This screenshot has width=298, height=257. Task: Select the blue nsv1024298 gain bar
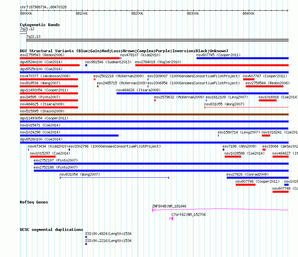[69, 136]
